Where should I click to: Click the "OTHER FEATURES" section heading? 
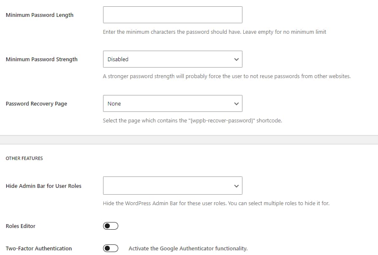tap(24, 158)
